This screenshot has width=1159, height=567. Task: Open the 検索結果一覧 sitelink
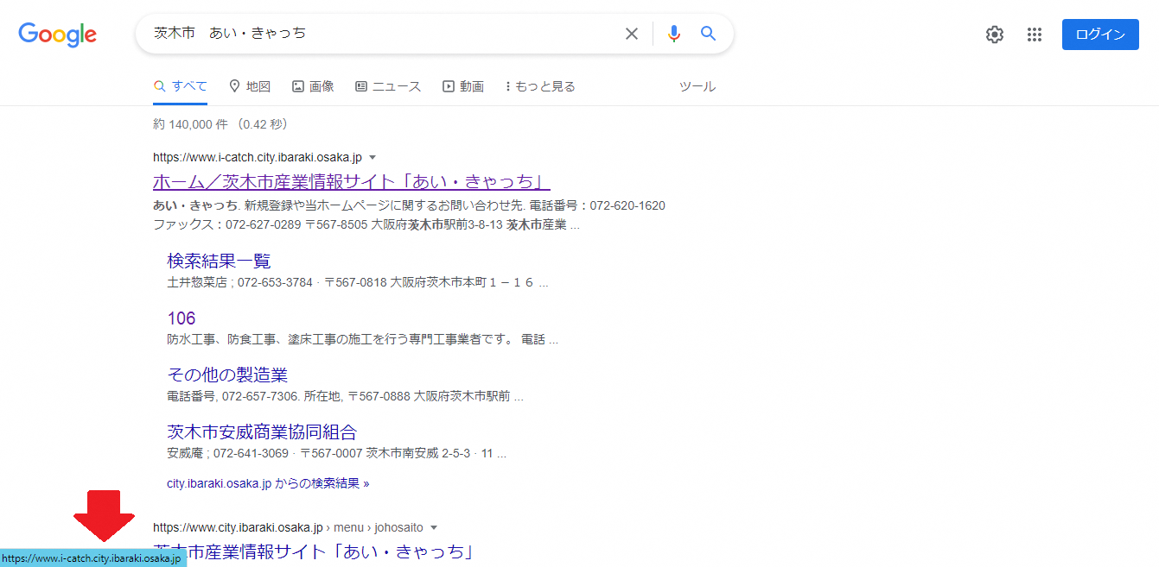pos(219,261)
